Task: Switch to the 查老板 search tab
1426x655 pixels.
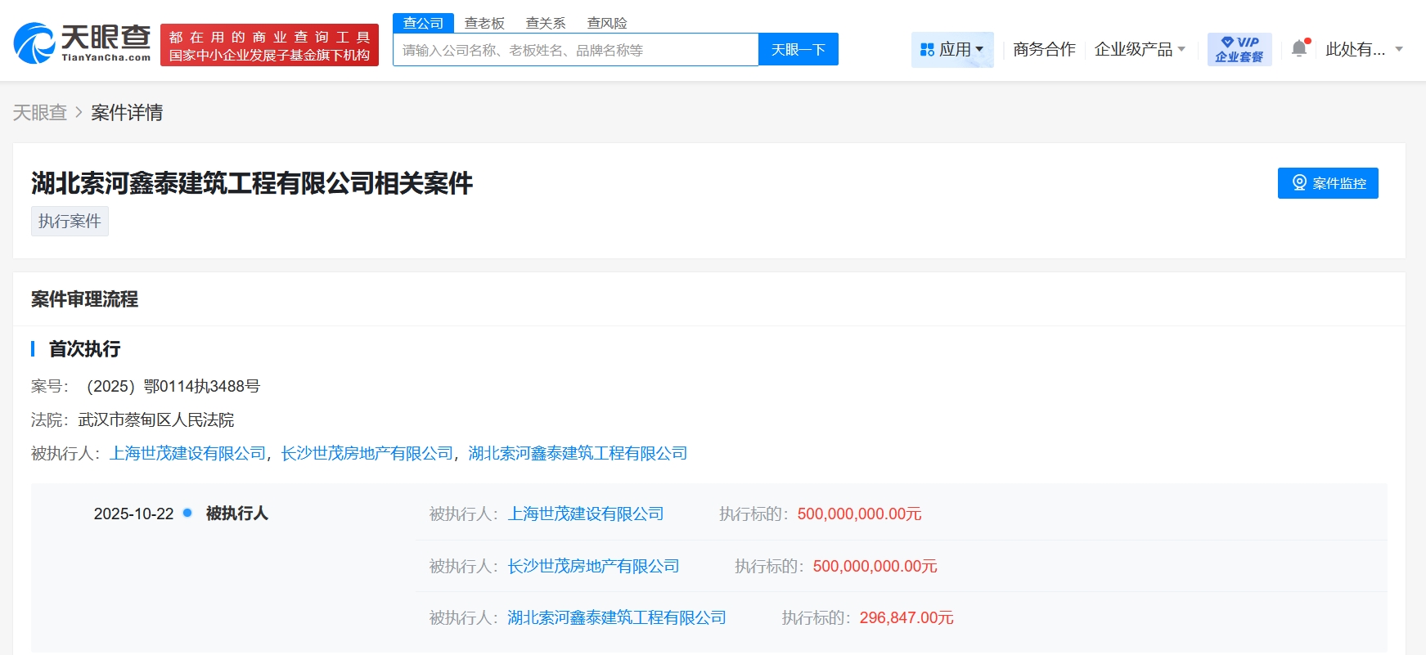Action: point(484,23)
